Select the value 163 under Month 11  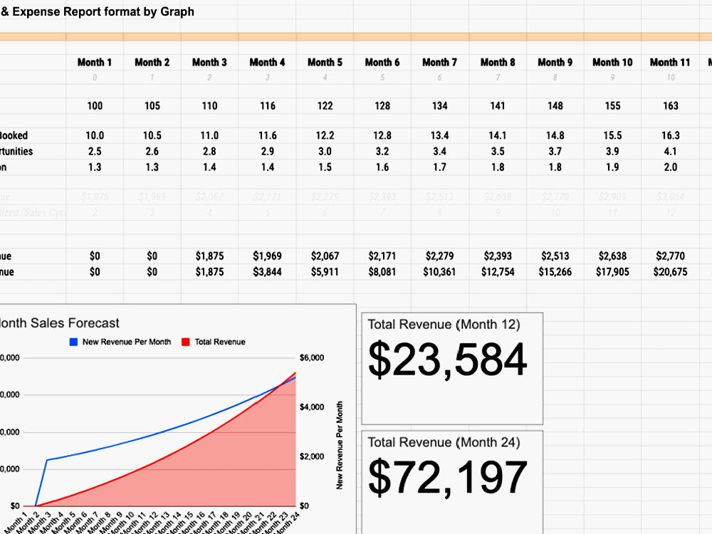tap(669, 105)
